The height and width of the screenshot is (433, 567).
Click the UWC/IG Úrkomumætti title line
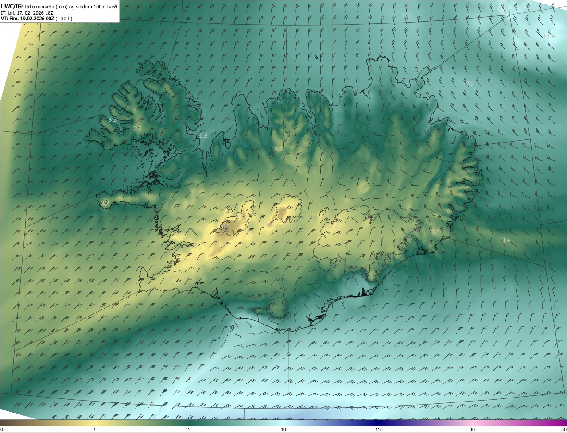point(58,6)
